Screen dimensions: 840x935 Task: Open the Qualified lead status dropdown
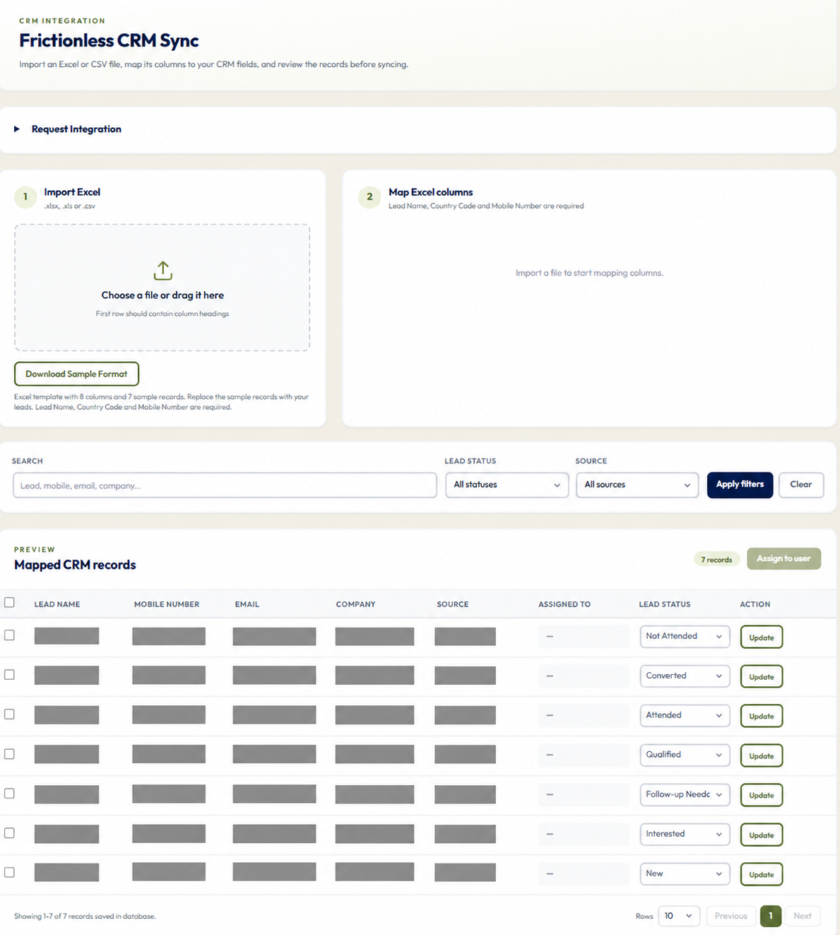pos(684,755)
